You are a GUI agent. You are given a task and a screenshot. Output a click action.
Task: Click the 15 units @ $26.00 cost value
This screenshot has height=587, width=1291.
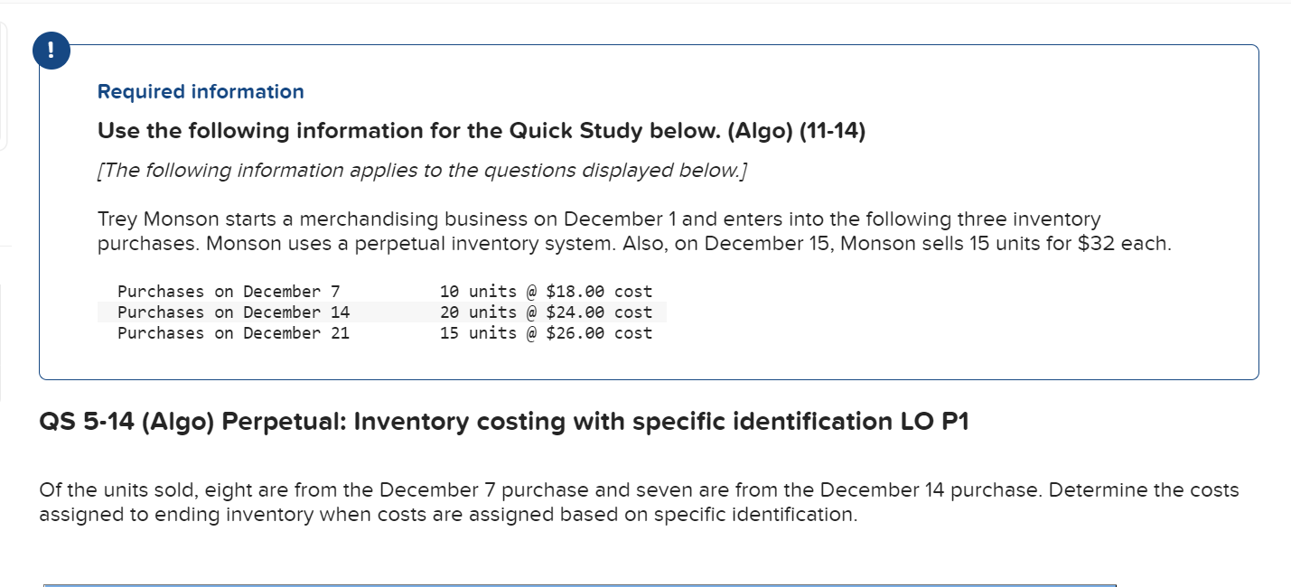[x=546, y=333]
